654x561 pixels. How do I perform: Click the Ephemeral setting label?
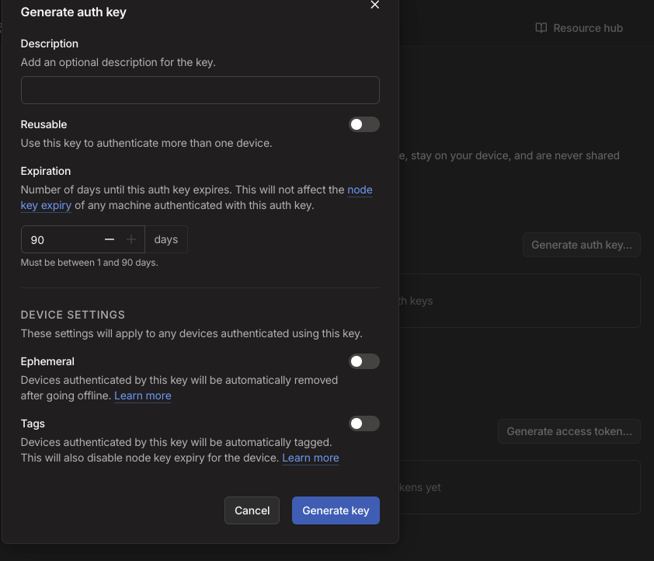click(47, 361)
